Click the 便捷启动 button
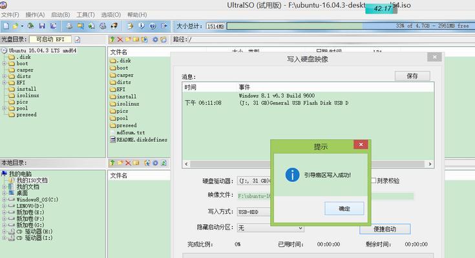This screenshot has height=258, width=475. pos(385,229)
